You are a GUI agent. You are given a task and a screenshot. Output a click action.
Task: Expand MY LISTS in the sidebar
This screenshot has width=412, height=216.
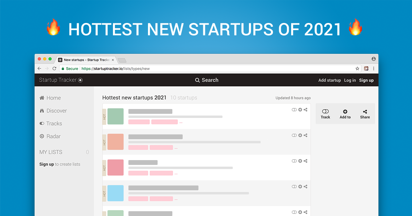point(51,152)
